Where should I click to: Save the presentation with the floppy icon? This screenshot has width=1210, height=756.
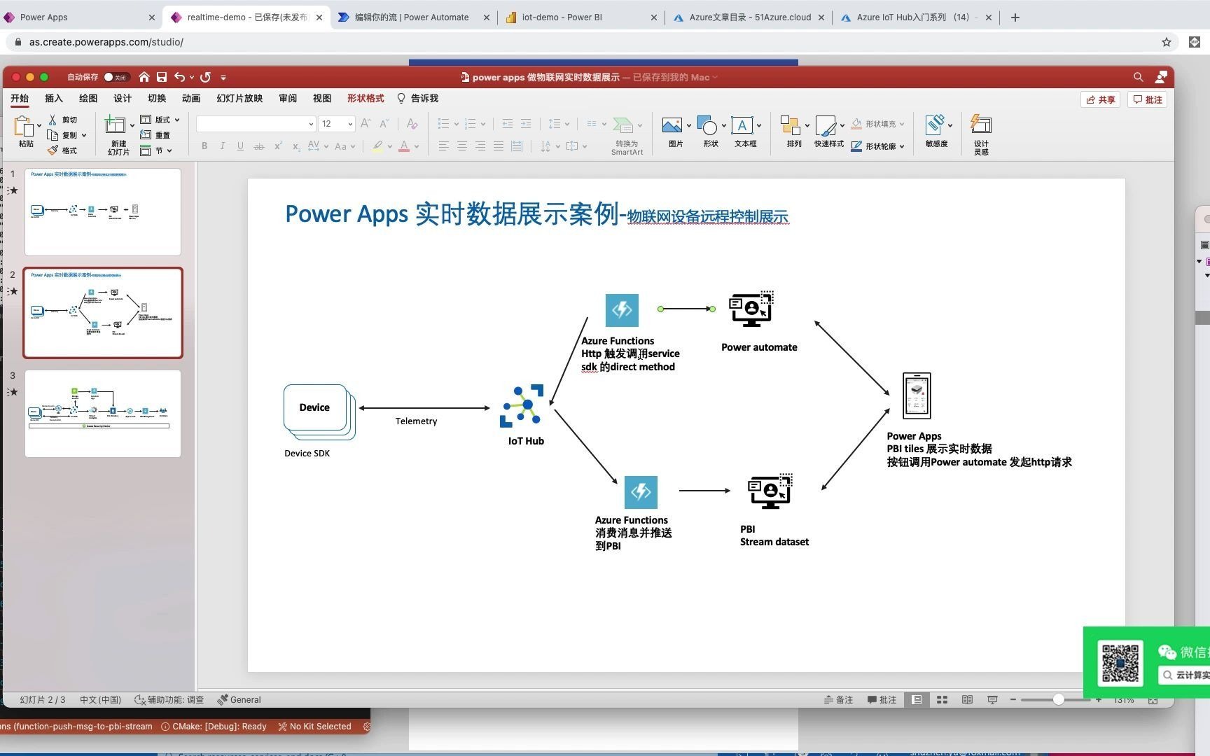coord(162,77)
